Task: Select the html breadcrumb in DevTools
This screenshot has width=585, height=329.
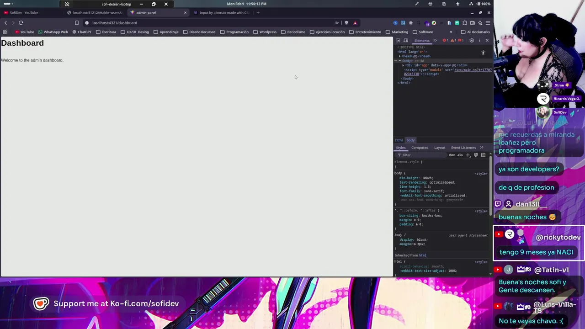Action: click(x=399, y=140)
